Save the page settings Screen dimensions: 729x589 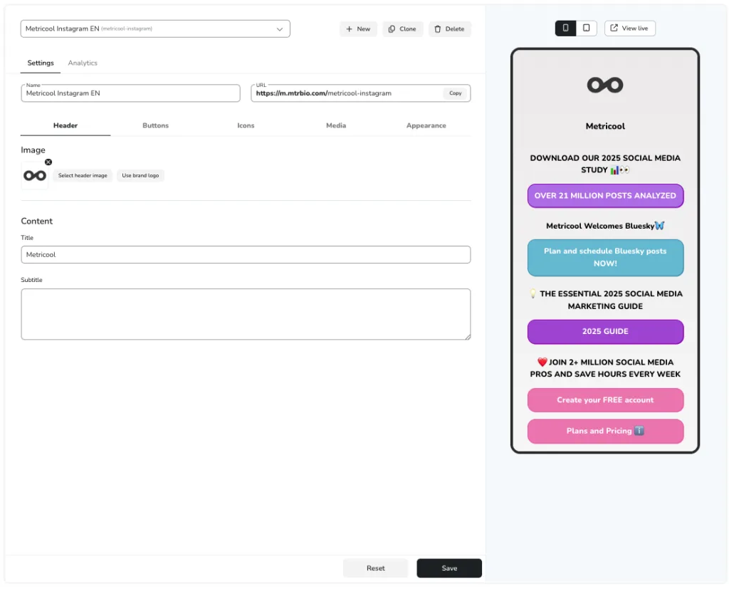(x=449, y=568)
